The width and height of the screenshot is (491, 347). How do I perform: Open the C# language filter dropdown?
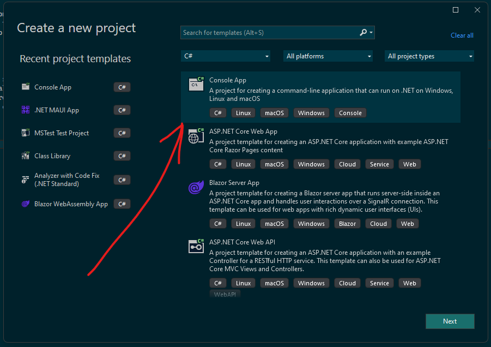click(226, 56)
